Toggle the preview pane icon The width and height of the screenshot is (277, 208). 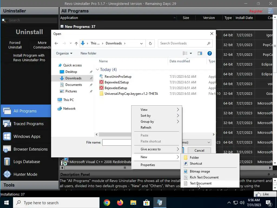coord(200,53)
